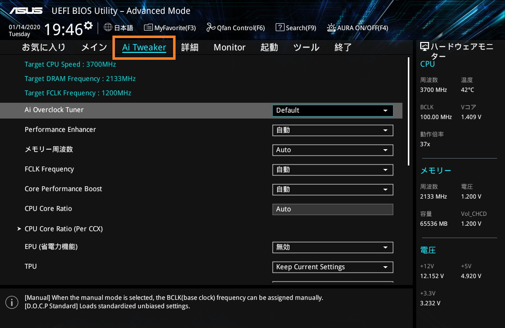This screenshot has height=328, width=505.
Task: Open Qfan Control(F6)
Action: pyautogui.click(x=235, y=28)
